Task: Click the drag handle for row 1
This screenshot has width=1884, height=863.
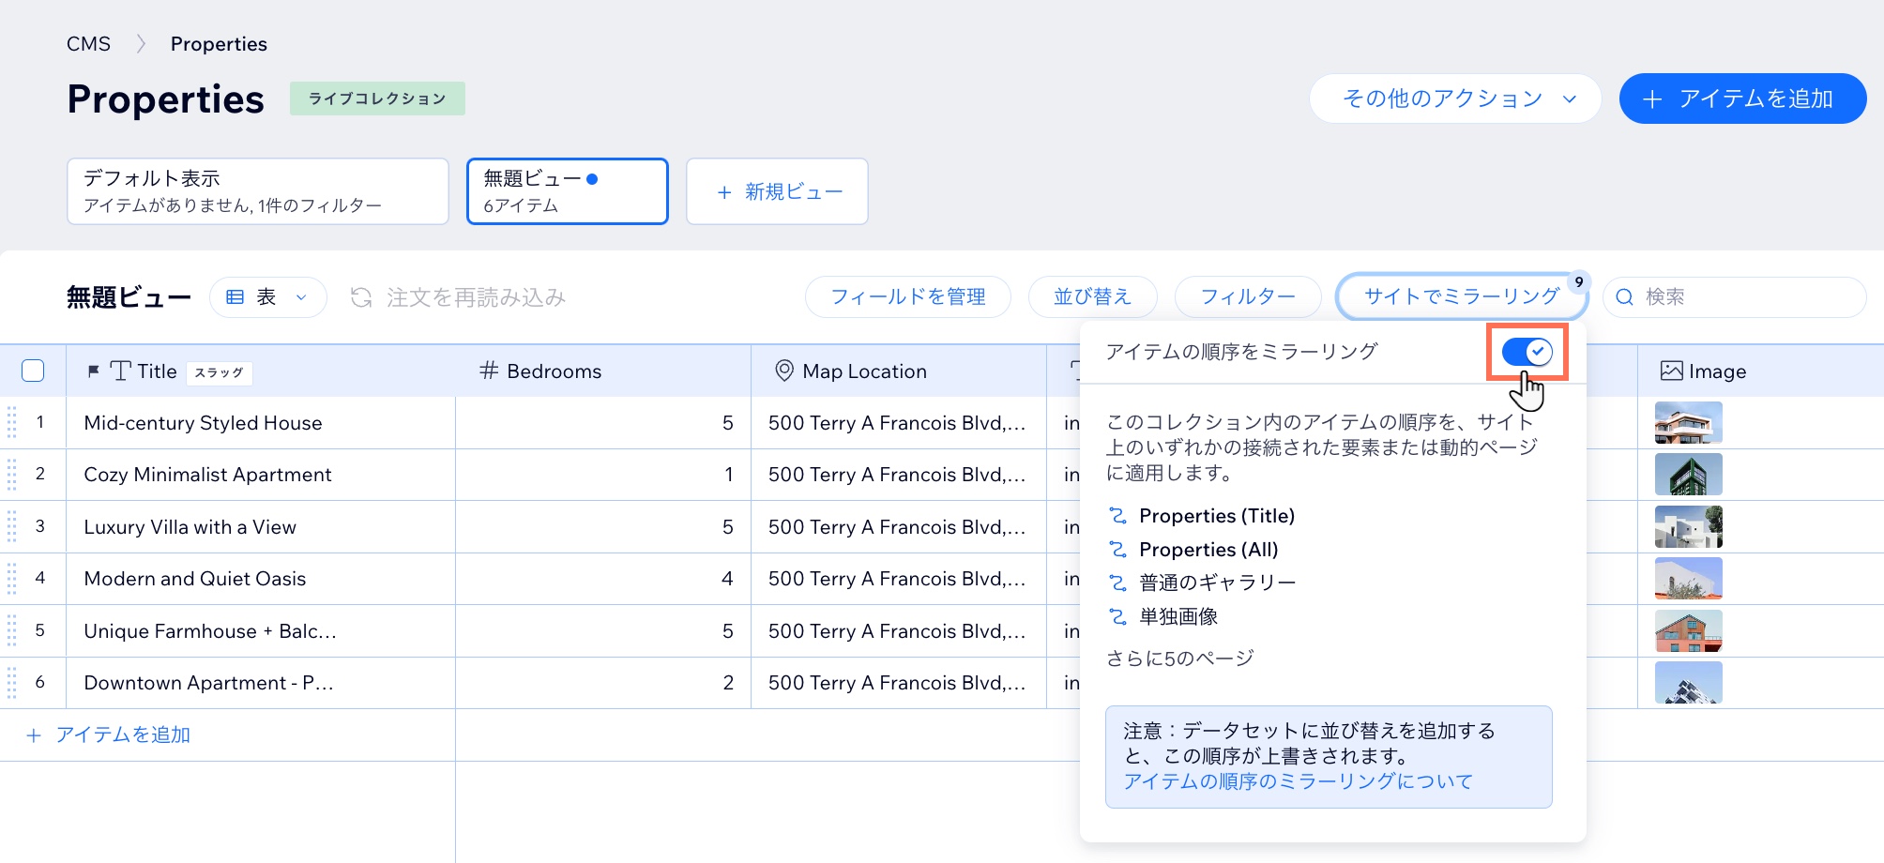Action: [12, 422]
